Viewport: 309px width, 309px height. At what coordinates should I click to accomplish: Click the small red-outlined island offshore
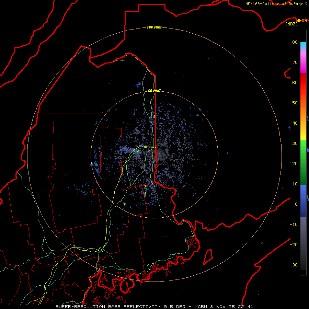208,257
